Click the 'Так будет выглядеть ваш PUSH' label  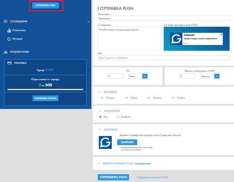pyautogui.click(x=180, y=25)
